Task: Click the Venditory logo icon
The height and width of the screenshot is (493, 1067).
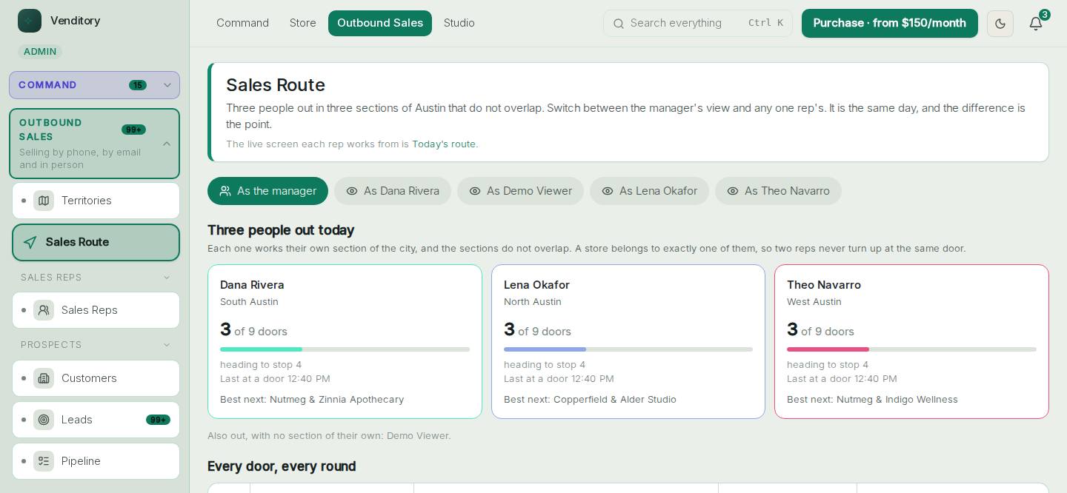Action: (x=30, y=21)
